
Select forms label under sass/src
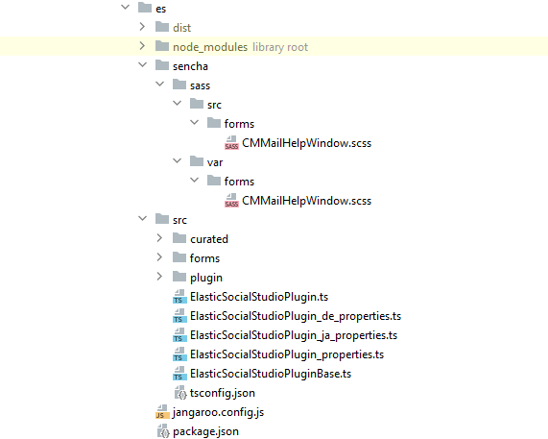click(239, 124)
